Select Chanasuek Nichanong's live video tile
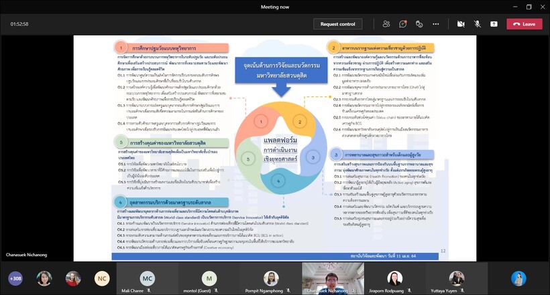This screenshot has width=550, height=295. 333,278
